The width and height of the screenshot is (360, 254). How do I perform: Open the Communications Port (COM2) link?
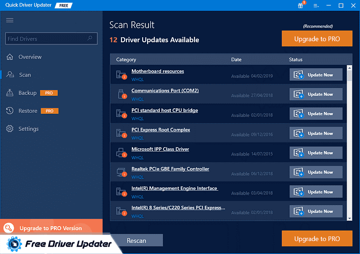pos(165,91)
